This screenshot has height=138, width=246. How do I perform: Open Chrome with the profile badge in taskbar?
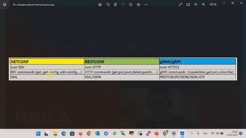[165, 133]
